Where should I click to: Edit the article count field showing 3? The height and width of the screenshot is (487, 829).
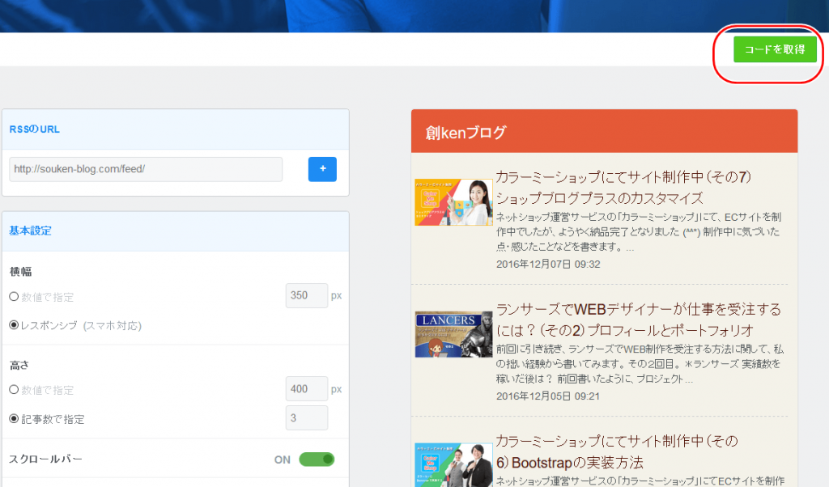(x=307, y=417)
